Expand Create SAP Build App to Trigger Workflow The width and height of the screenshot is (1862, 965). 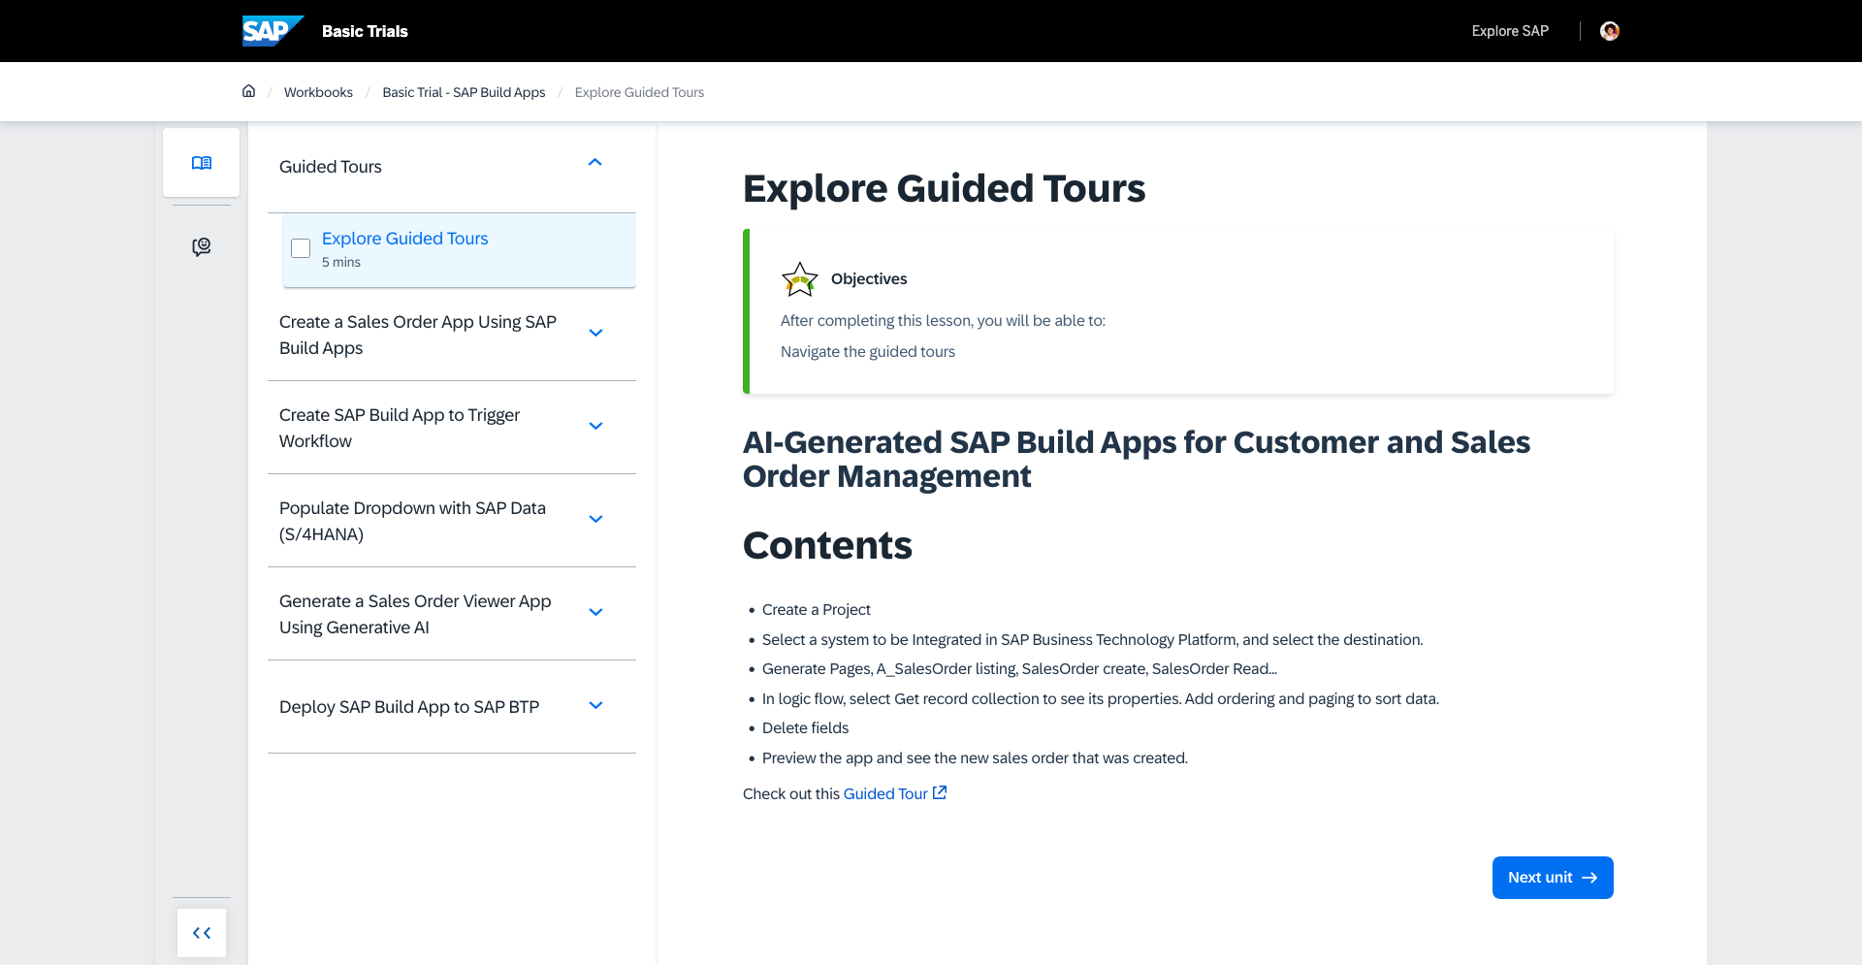(x=596, y=426)
